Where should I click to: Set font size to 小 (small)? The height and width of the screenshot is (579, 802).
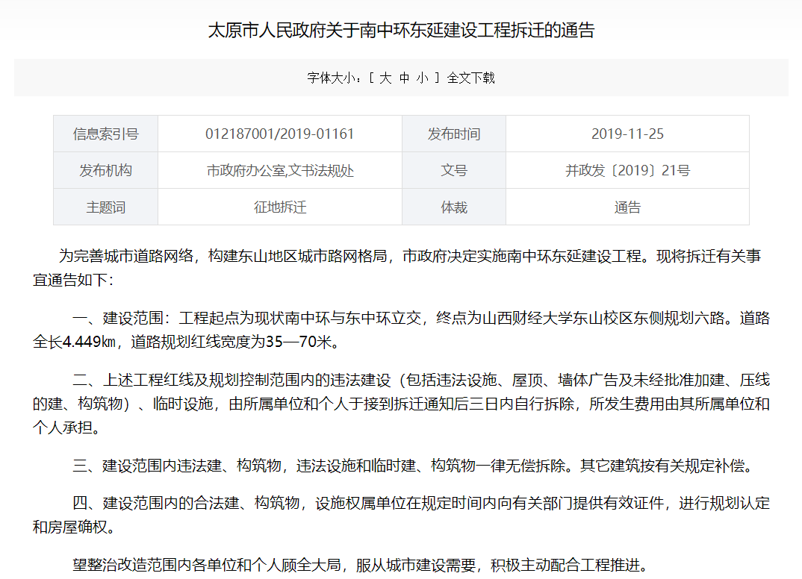point(423,78)
